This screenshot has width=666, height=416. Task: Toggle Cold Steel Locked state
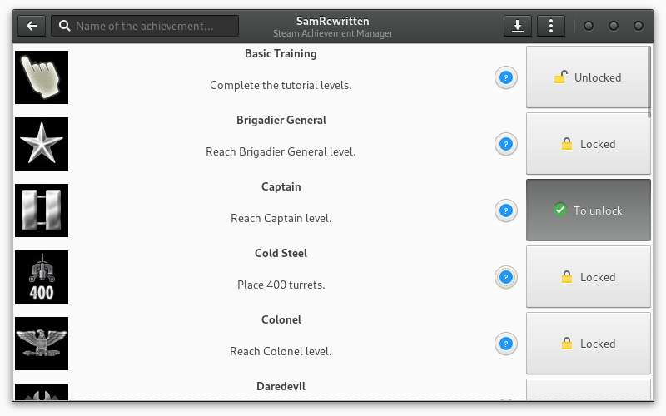[589, 277]
